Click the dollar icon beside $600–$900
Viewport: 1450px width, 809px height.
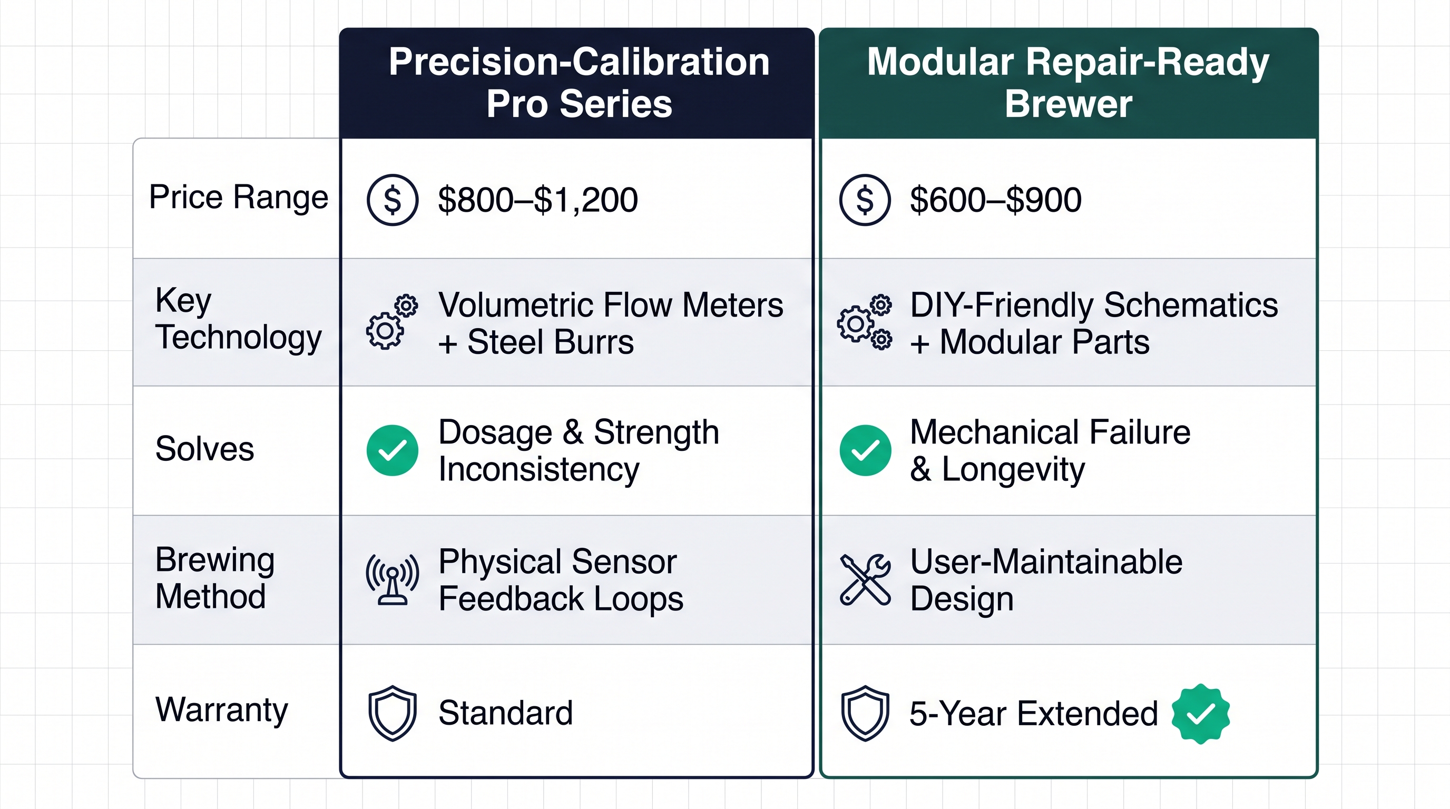pos(865,200)
